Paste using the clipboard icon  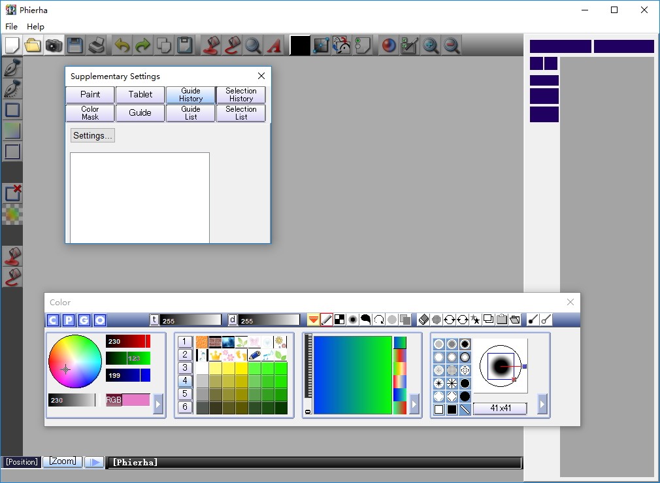[x=185, y=46]
